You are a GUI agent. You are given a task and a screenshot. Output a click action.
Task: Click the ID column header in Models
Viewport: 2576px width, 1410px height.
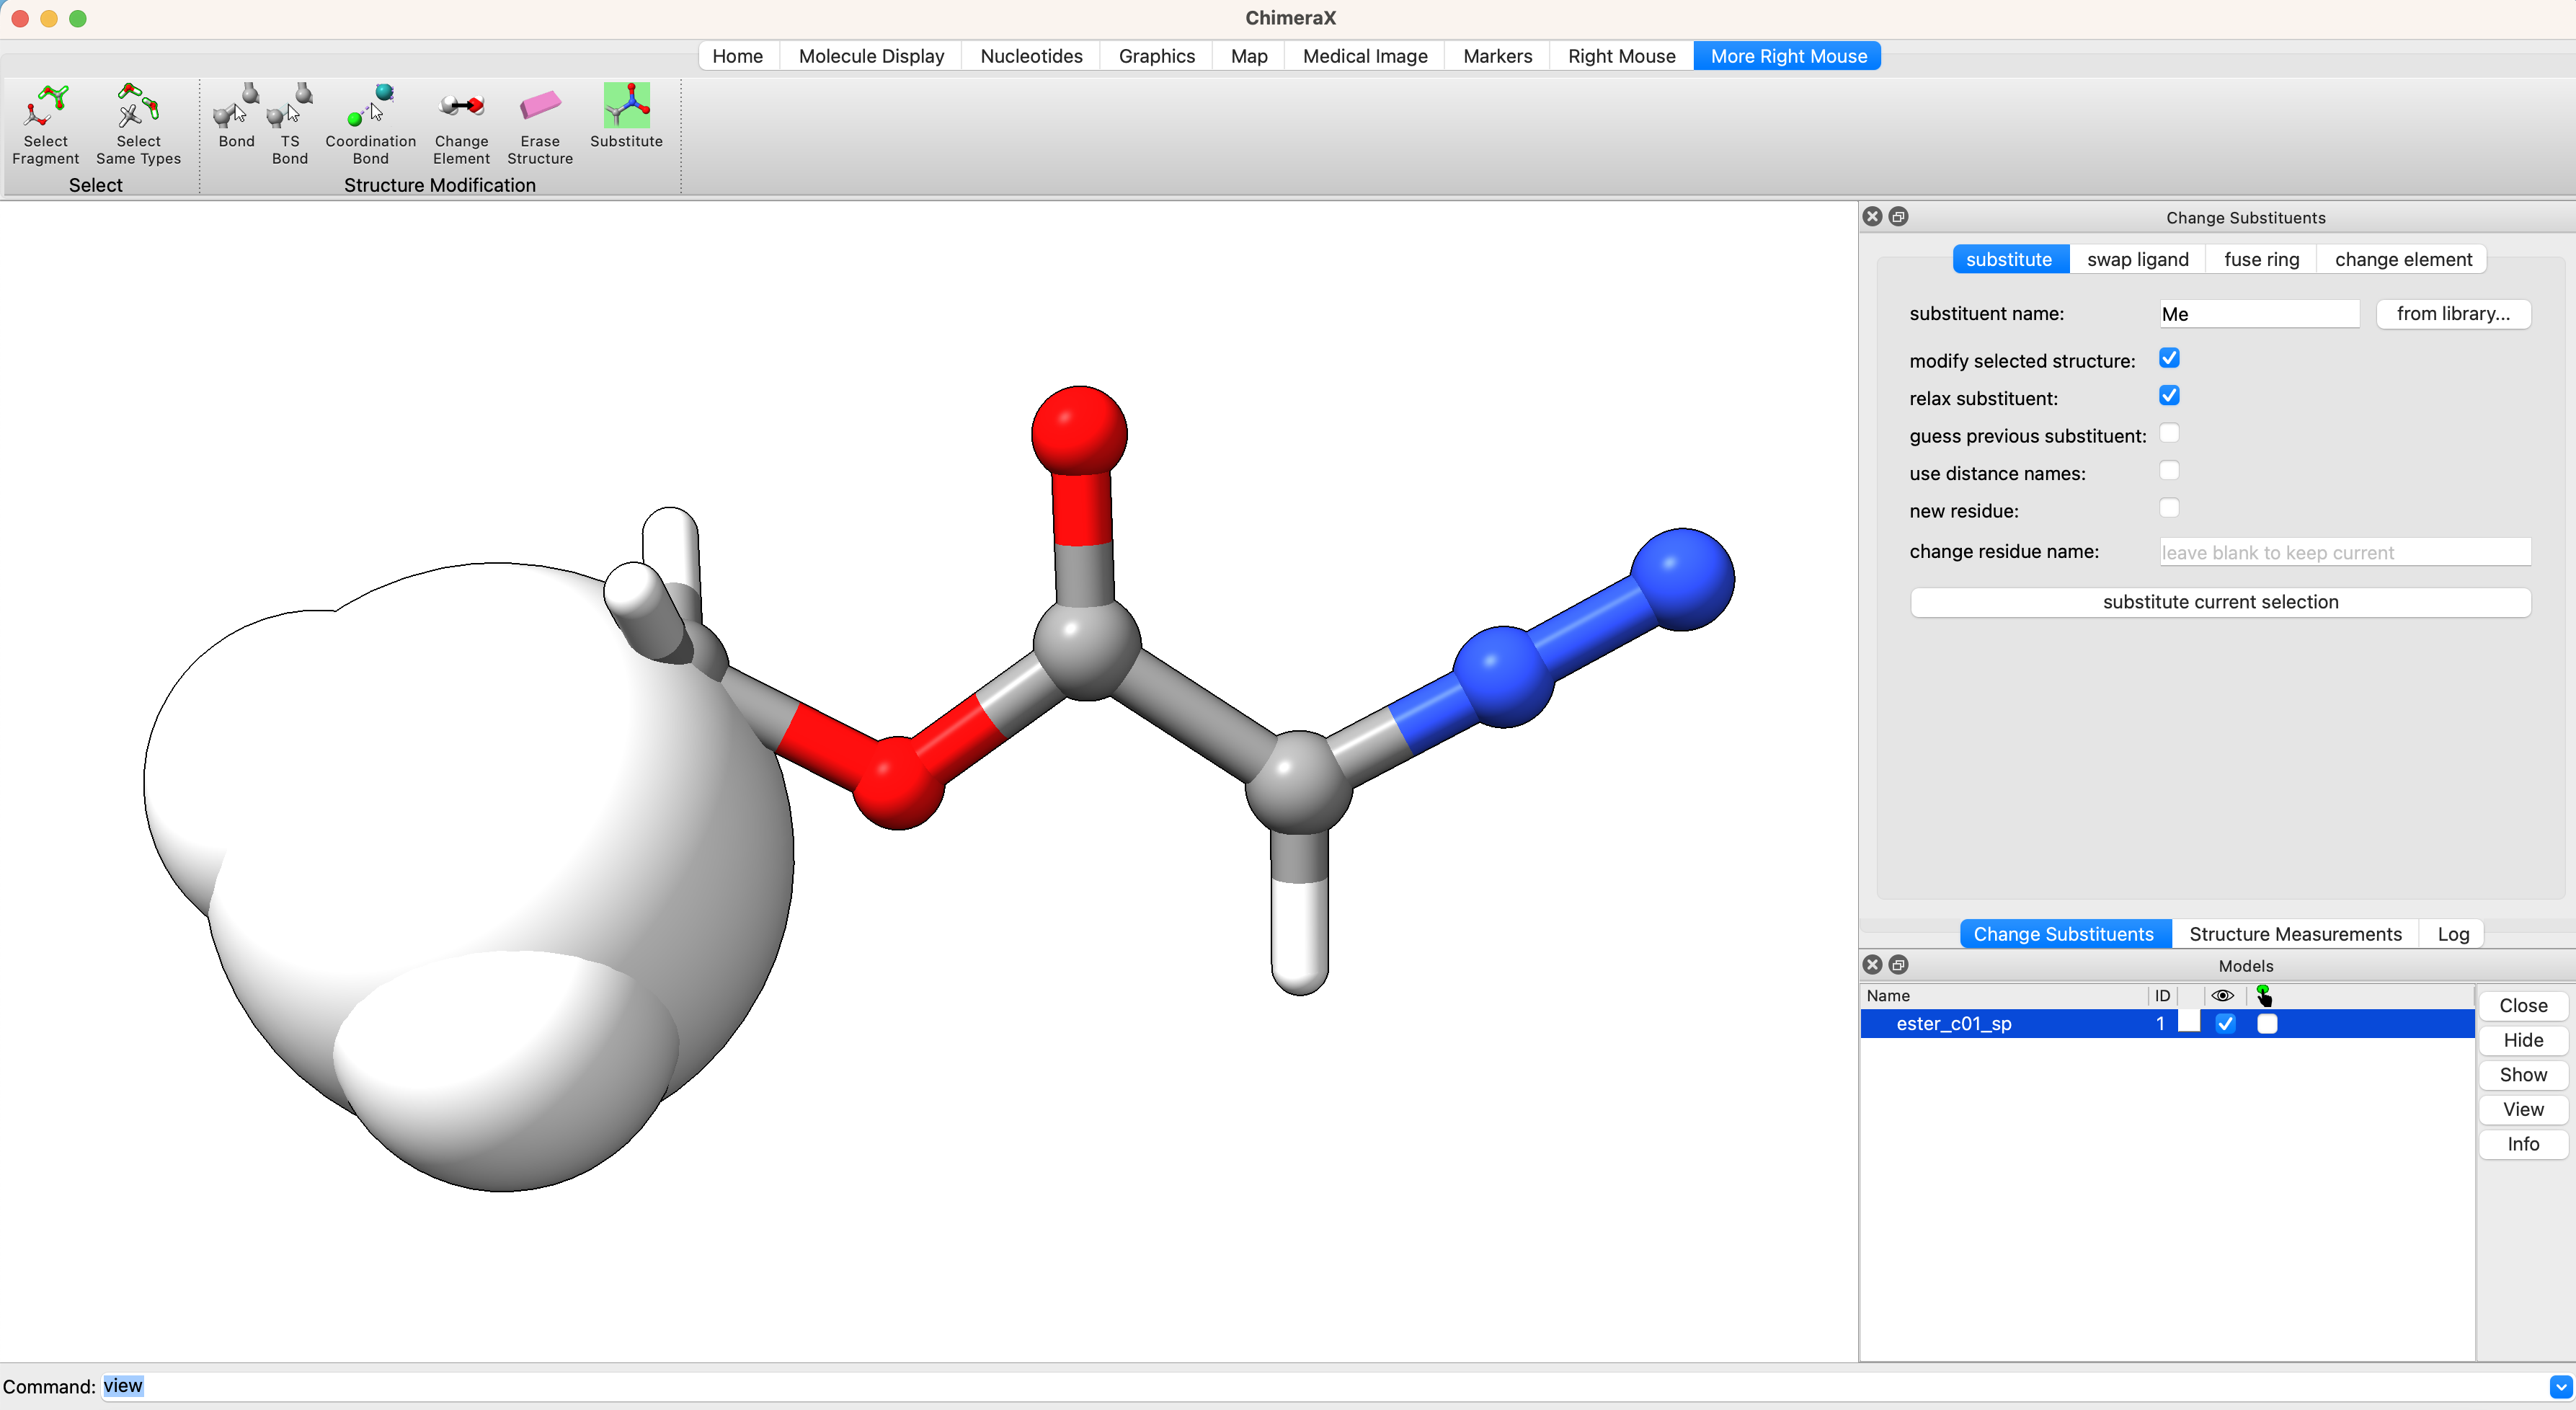[x=2162, y=996]
